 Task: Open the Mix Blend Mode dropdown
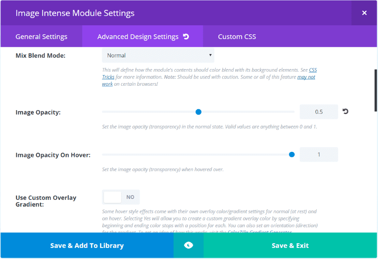click(158, 55)
